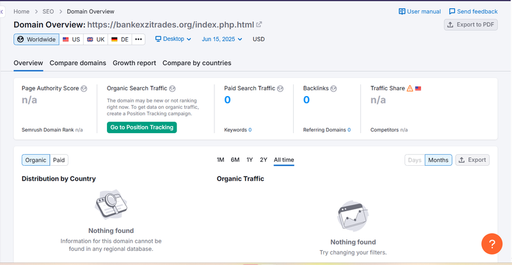Select the Organic toggle
This screenshot has height=265, width=512.
(x=36, y=160)
